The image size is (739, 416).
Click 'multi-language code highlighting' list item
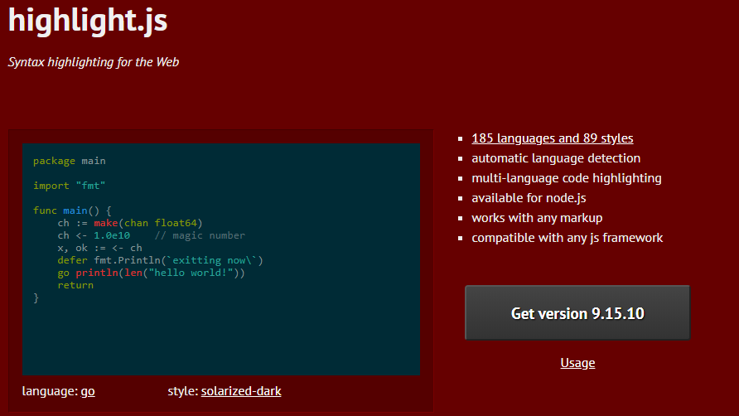point(567,178)
